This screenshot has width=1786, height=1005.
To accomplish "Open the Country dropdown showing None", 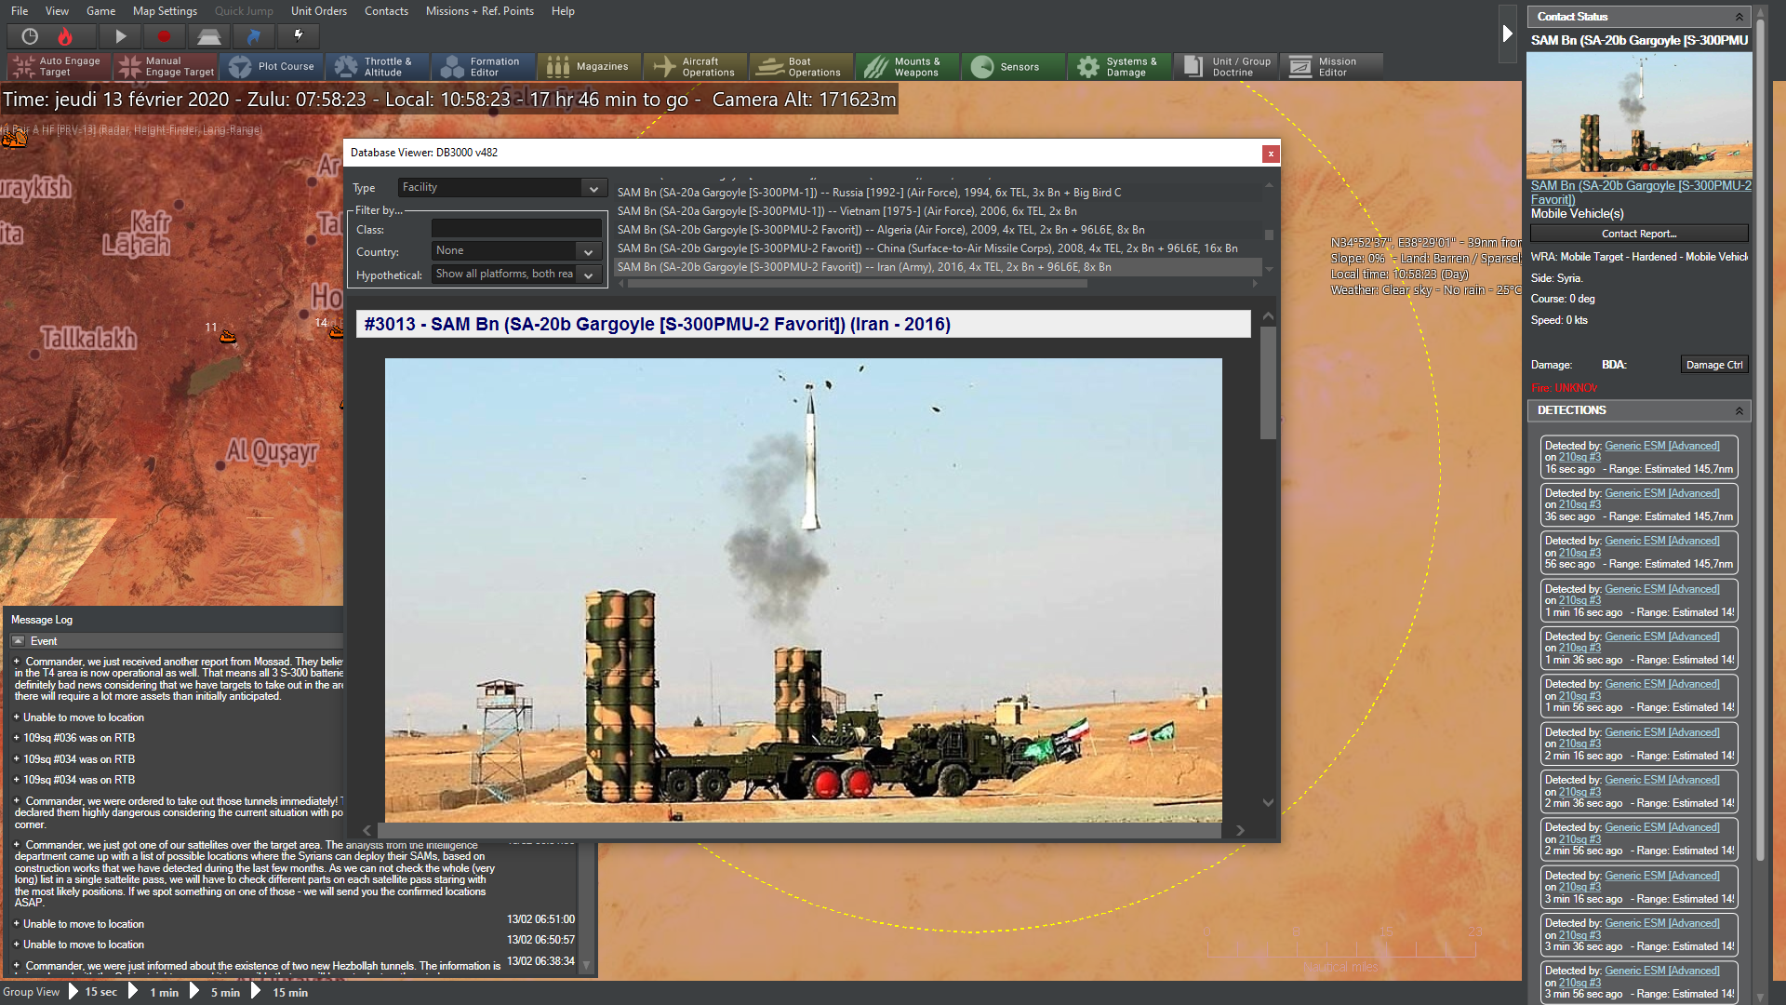I will (516, 251).
